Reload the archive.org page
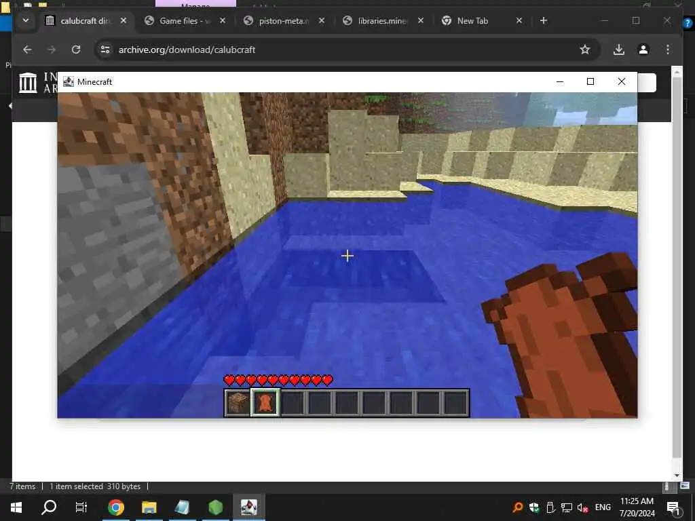Screen dimensions: 695x521 coord(76,50)
